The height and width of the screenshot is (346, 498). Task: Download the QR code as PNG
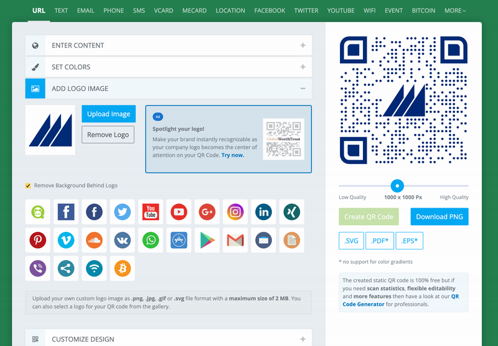439,216
